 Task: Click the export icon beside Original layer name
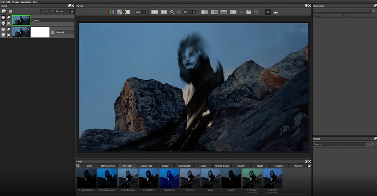click(53, 32)
